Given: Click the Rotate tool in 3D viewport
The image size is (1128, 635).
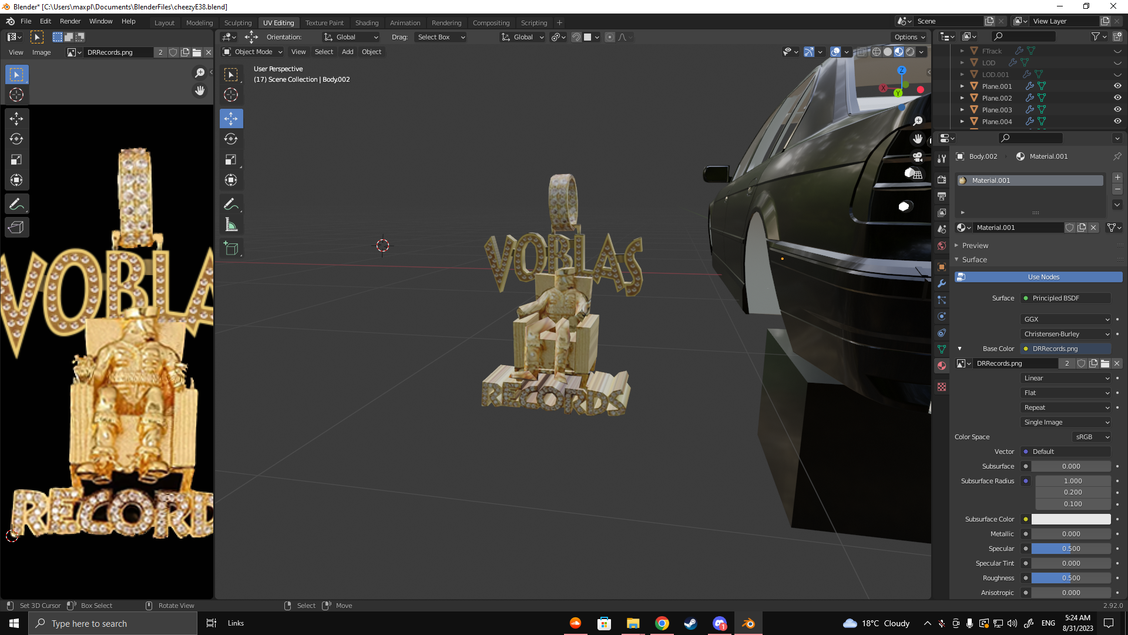Looking at the screenshot, I should pyautogui.click(x=231, y=139).
